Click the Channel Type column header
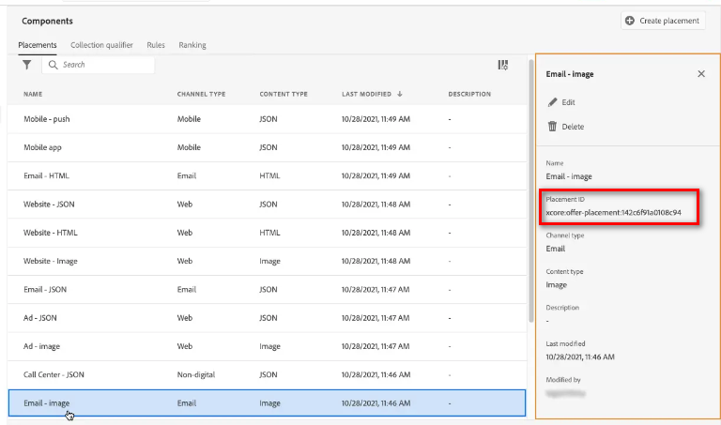 (201, 94)
